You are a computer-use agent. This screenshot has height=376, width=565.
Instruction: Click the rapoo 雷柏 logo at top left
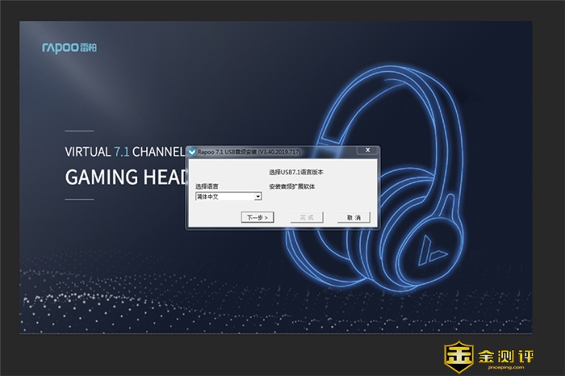[x=69, y=48]
